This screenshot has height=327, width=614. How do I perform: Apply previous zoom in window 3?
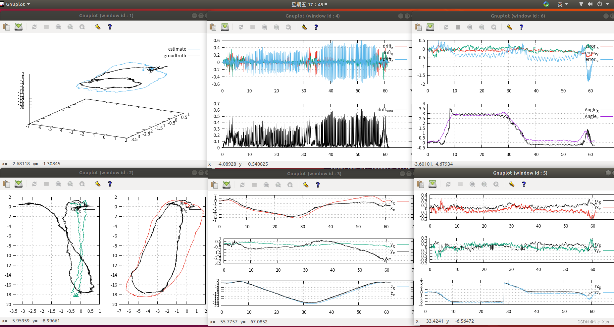(266, 185)
